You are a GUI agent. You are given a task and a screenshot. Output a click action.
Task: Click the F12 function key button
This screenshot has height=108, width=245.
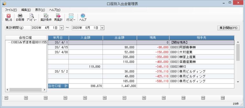pyautogui.click(x=223, y=98)
